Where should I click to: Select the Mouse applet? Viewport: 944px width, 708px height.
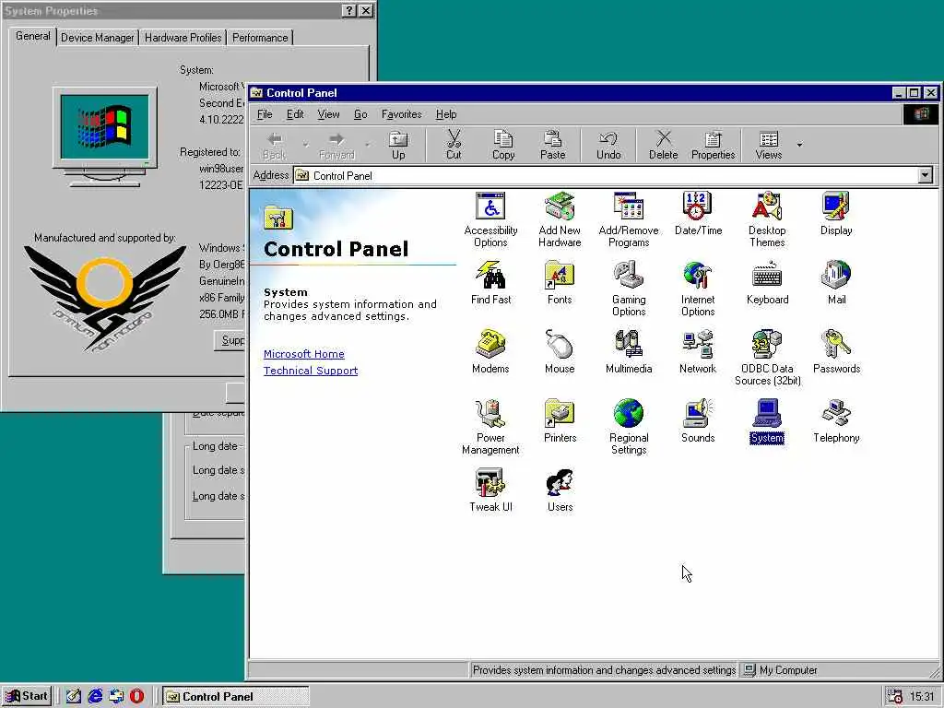560,352
